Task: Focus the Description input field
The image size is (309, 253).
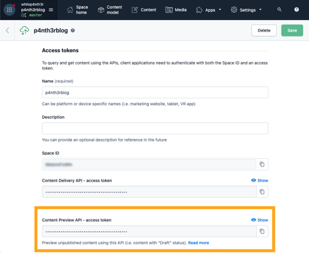Action: (x=155, y=129)
